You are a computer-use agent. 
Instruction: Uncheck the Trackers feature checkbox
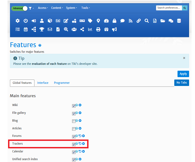point(74,144)
